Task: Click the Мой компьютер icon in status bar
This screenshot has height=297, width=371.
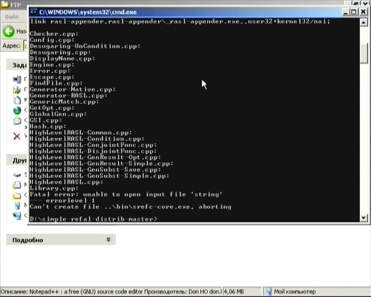Action: (x=268, y=292)
